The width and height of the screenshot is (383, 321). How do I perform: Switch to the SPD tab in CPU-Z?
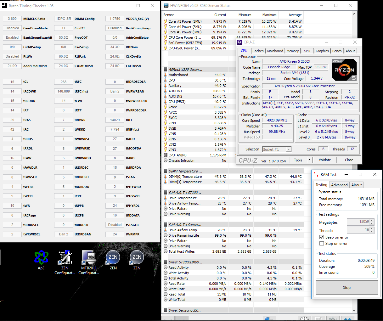[307, 51]
